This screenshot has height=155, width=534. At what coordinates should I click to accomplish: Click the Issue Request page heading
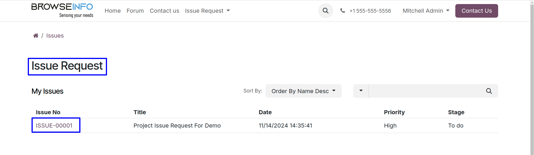[67, 66]
